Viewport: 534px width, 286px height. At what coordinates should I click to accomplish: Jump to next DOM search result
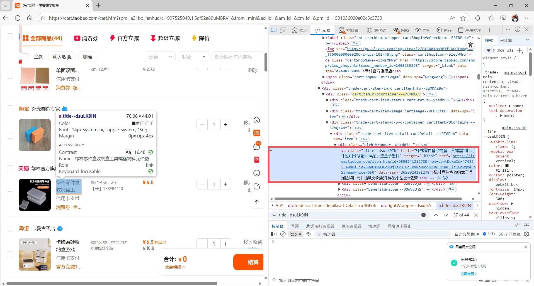(446, 215)
